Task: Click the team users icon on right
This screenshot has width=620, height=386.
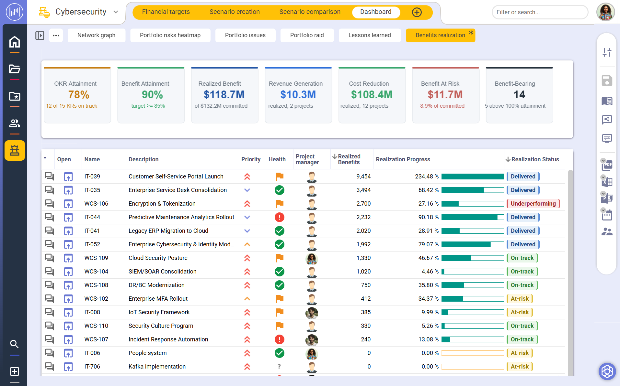Action: [x=607, y=231]
